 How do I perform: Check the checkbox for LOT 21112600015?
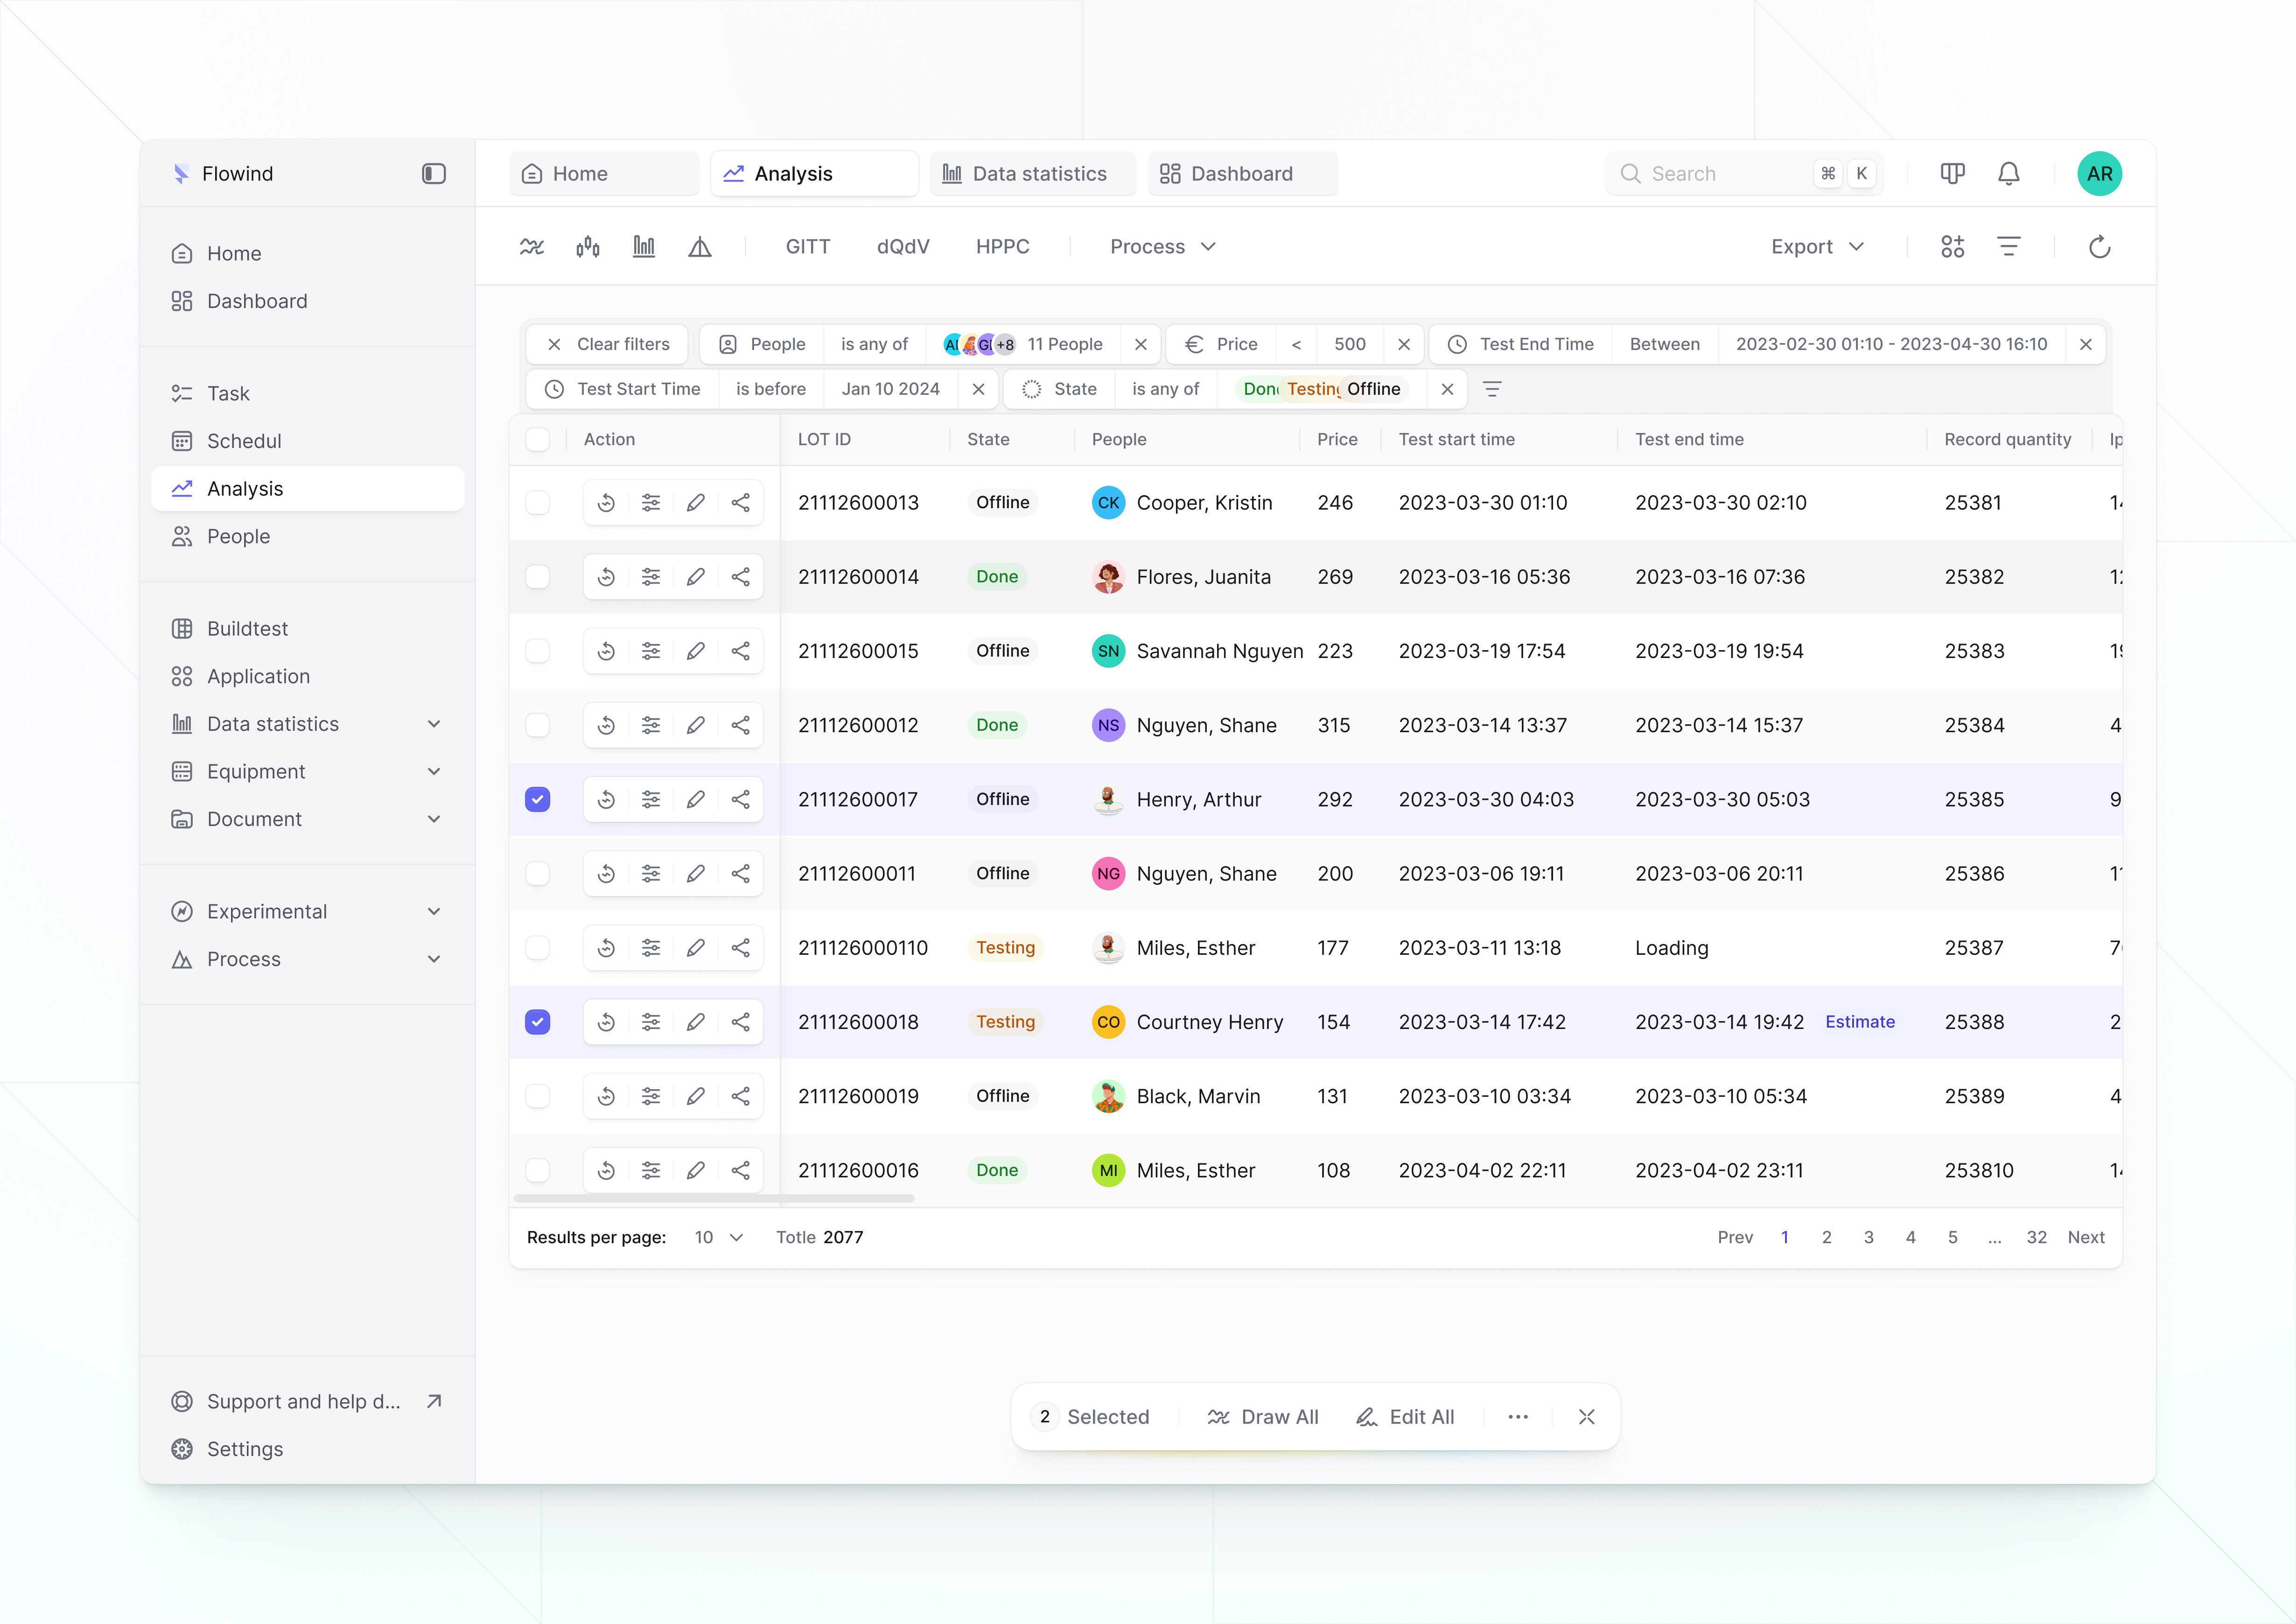tap(538, 650)
